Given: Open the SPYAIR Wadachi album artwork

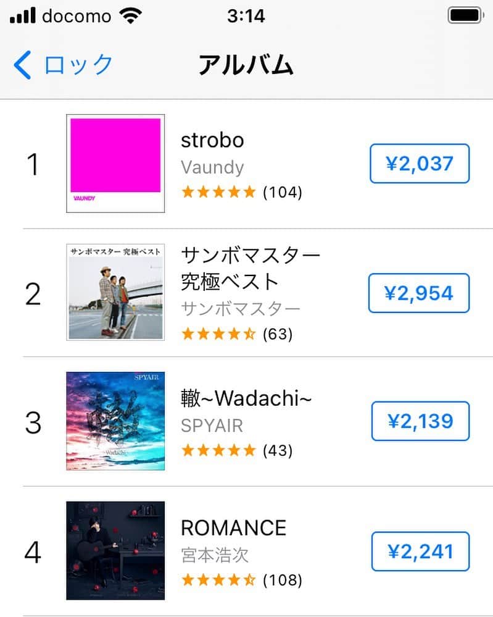Looking at the screenshot, I should tap(115, 421).
